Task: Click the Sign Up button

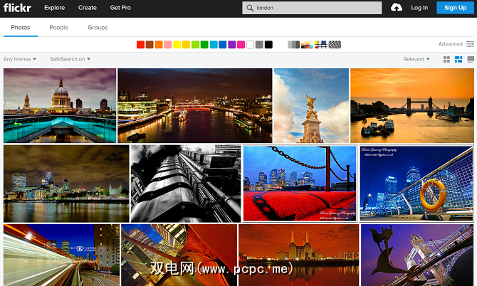Action: (x=455, y=8)
